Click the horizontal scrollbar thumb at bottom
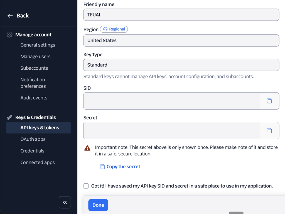Screen dimensions: 285x214 236,213
